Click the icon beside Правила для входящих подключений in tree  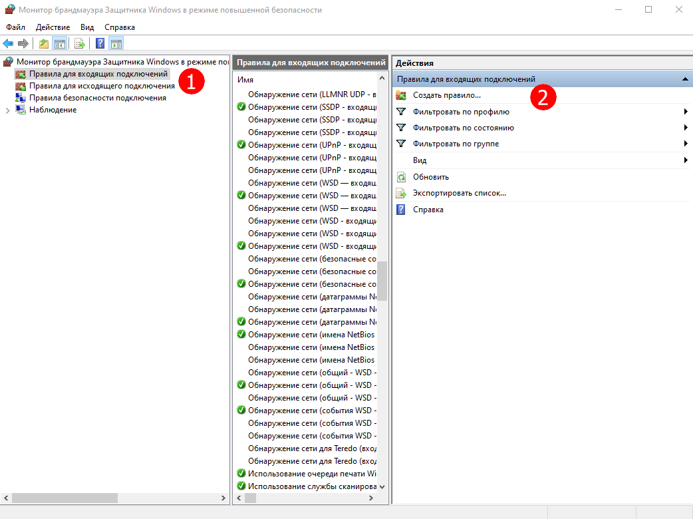[21, 75]
